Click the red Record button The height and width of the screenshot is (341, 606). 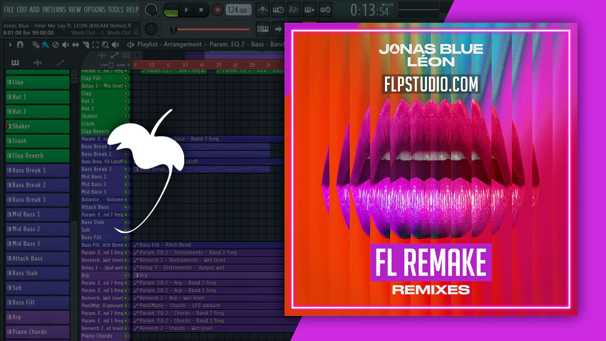(x=217, y=9)
